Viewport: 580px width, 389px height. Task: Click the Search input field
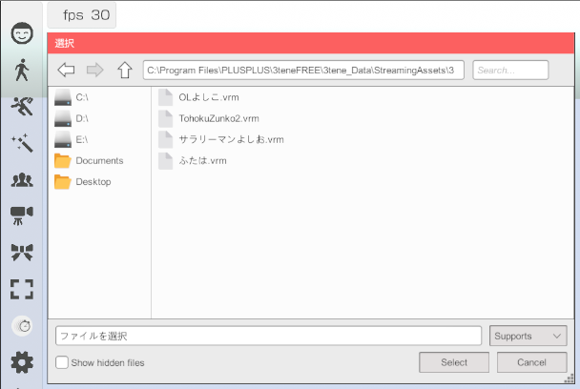pyautogui.click(x=510, y=70)
